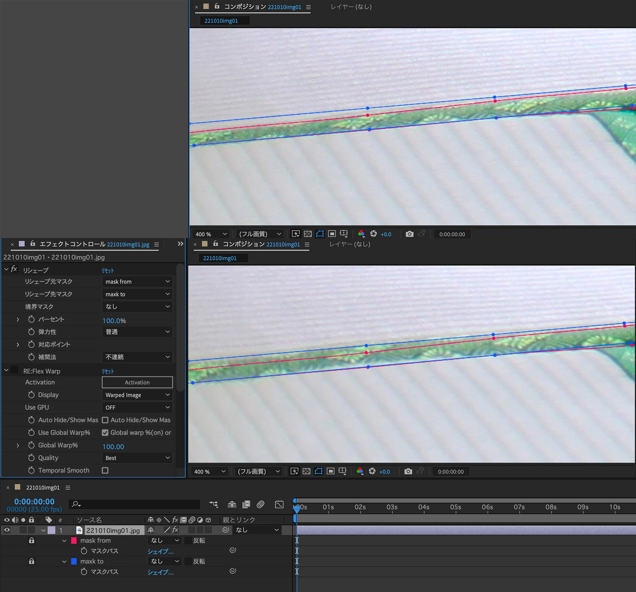The height and width of the screenshot is (592, 636).
Task: Click the Activation button
Action: coord(137,382)
